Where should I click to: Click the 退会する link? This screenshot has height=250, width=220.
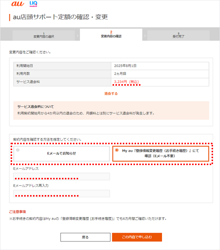pyautogui.click(x=111, y=93)
